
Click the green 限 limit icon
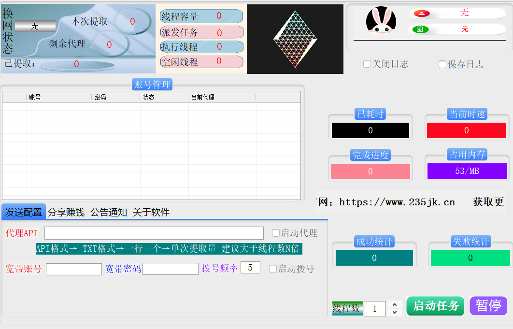(420, 29)
